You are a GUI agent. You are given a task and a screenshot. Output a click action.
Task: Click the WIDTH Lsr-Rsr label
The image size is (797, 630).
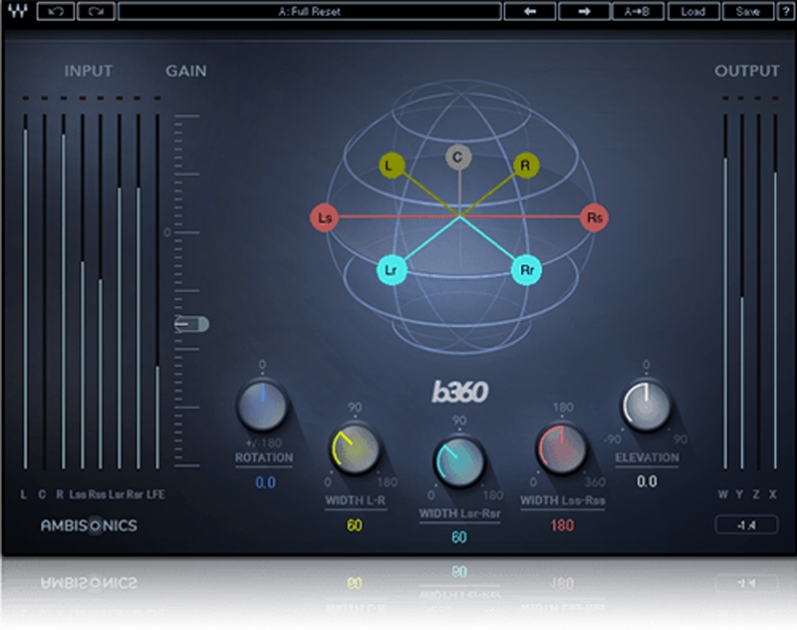coord(459,513)
